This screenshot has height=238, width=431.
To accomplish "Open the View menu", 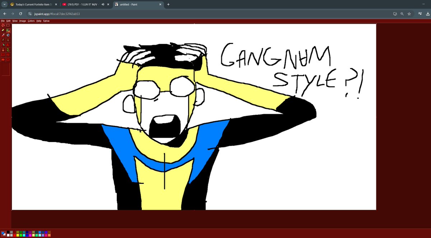I will click(x=15, y=21).
